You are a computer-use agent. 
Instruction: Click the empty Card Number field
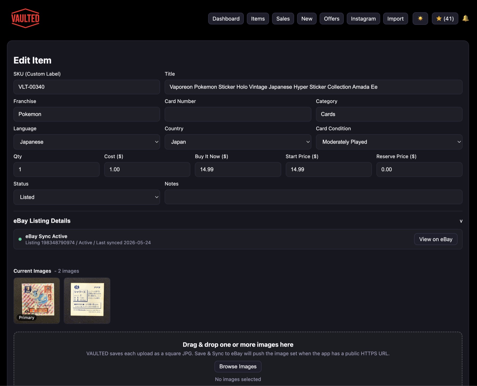238,114
